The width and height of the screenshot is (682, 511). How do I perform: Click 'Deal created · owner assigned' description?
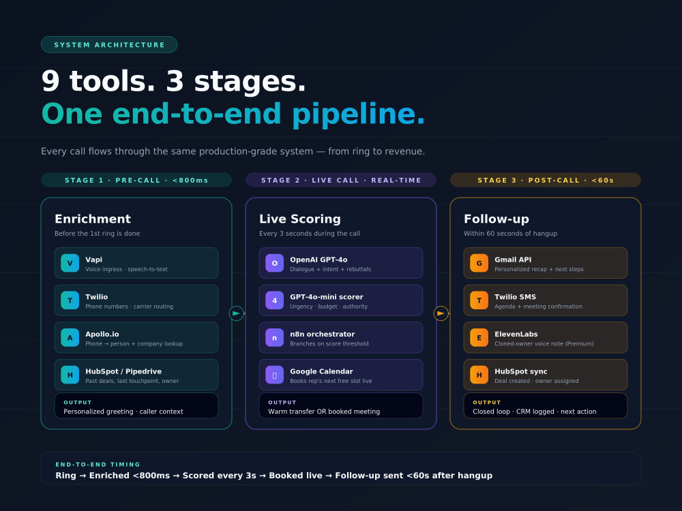point(537,381)
